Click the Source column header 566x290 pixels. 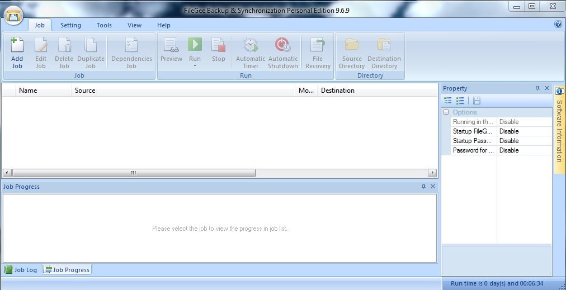pyautogui.click(x=183, y=91)
